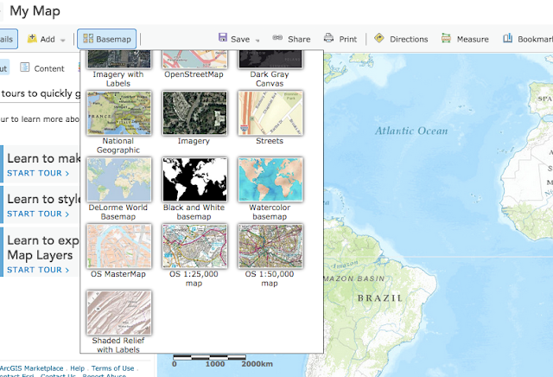This screenshot has height=377, width=553.
Task: Click the Print printer icon
Action: (328, 37)
